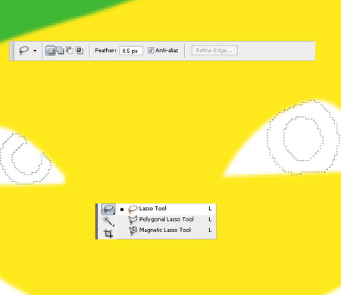Choose Magnetic Lasso Tool from the flyout
341x295 pixels.
click(166, 231)
